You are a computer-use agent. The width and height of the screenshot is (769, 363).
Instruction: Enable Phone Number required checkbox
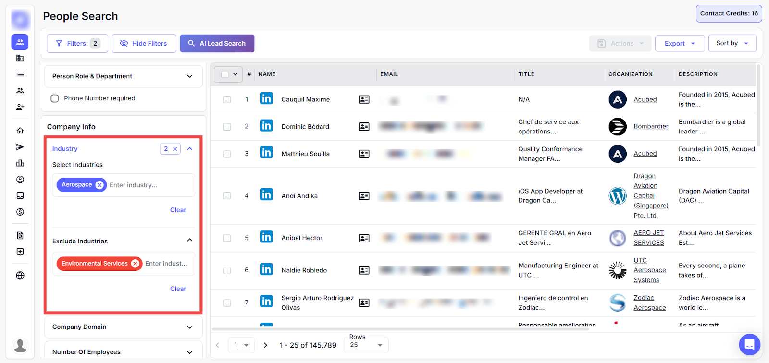55,98
